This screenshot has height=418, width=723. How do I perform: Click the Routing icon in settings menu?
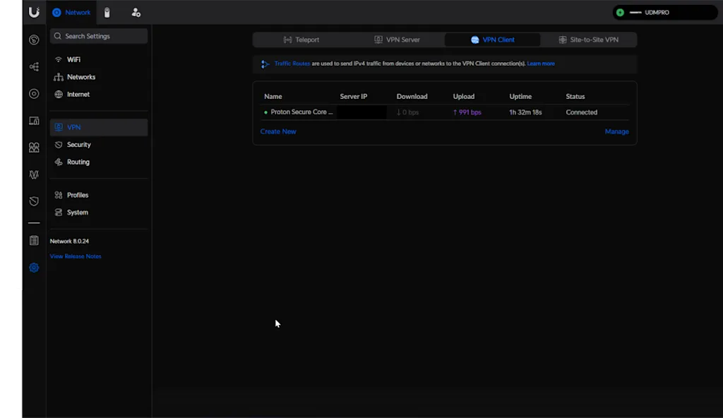58,162
